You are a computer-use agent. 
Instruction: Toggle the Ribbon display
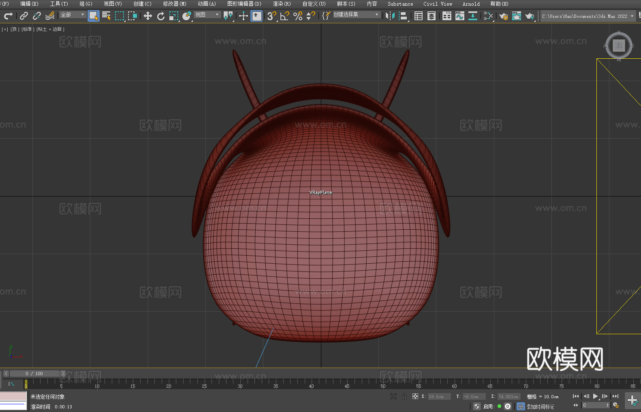447,16
